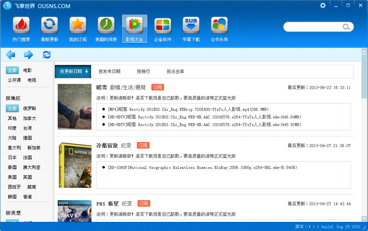Screen dimensions: 368x231
Task: Click the settings gear icon
Action: click(x=323, y=5)
